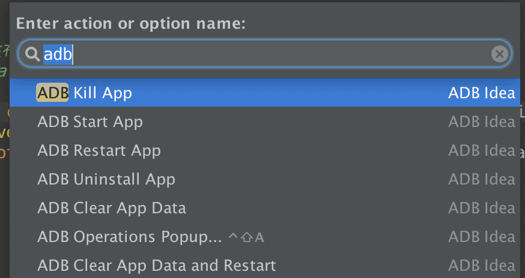Choose ADB Clear App Data and Restart
Screen dimensions: 525x278
156,265
